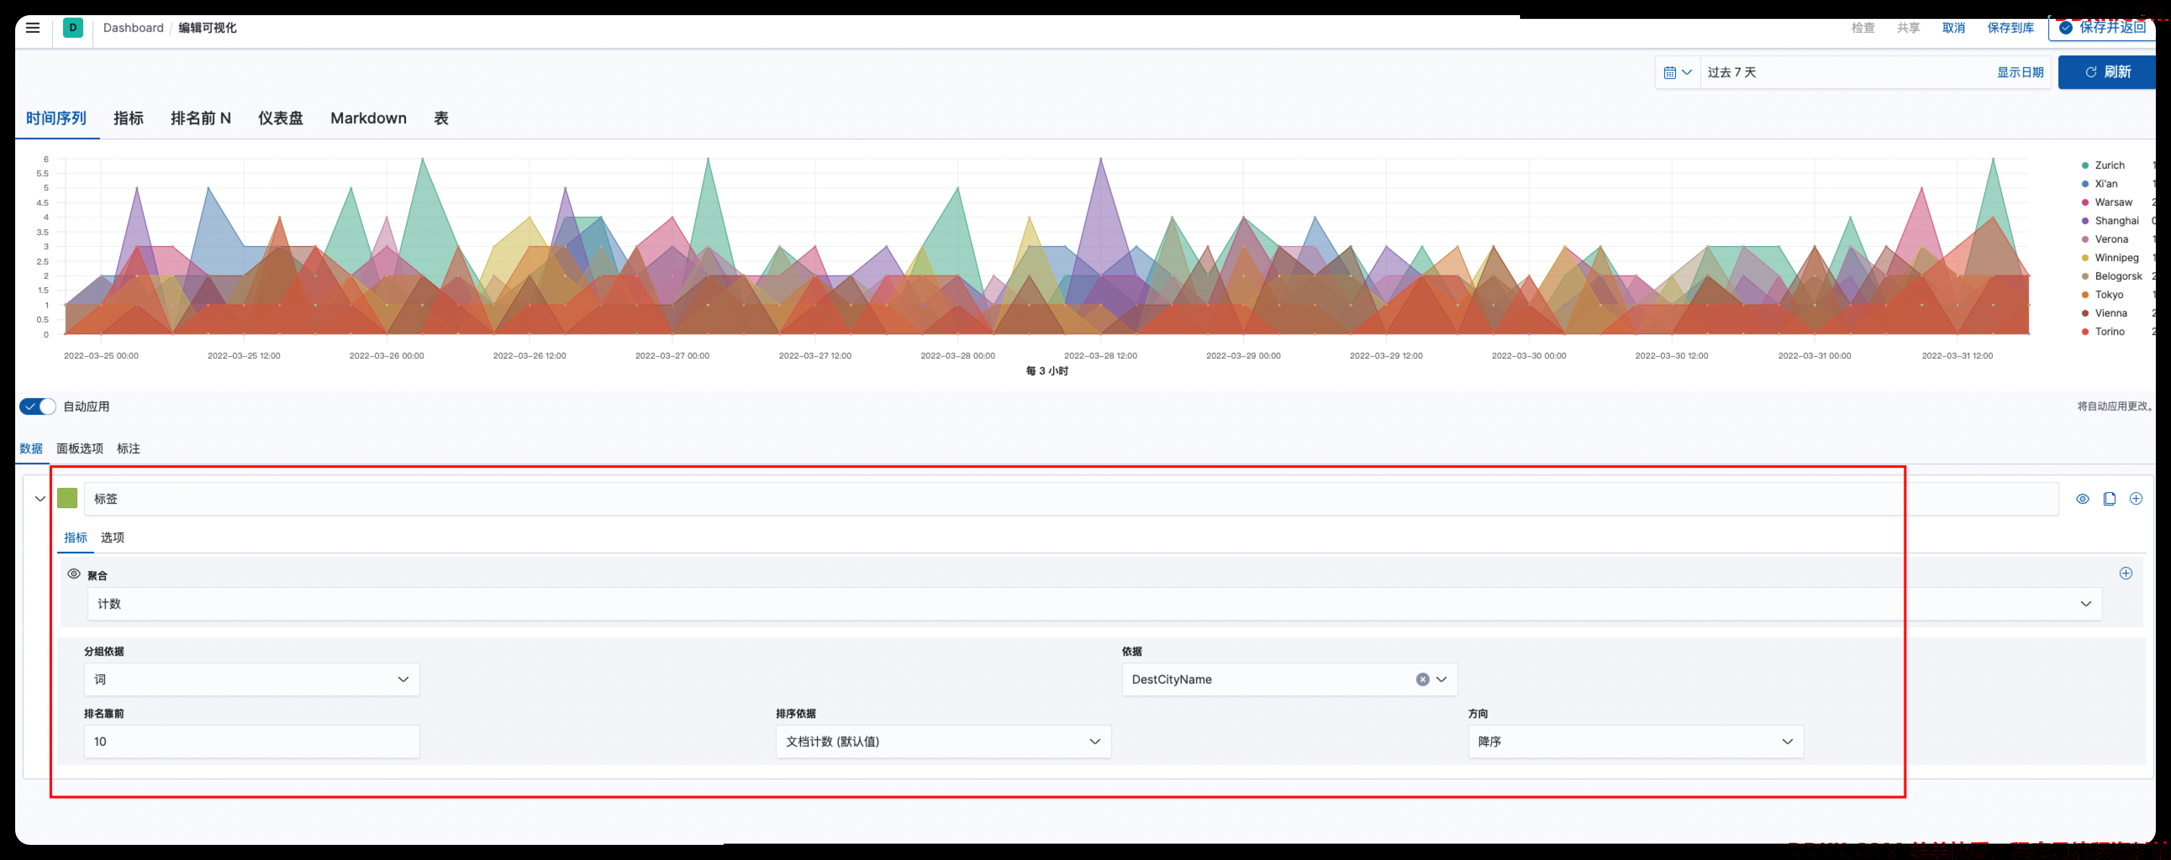Switch to the 时间序列 tab
This screenshot has height=860, width=2171.
click(56, 119)
